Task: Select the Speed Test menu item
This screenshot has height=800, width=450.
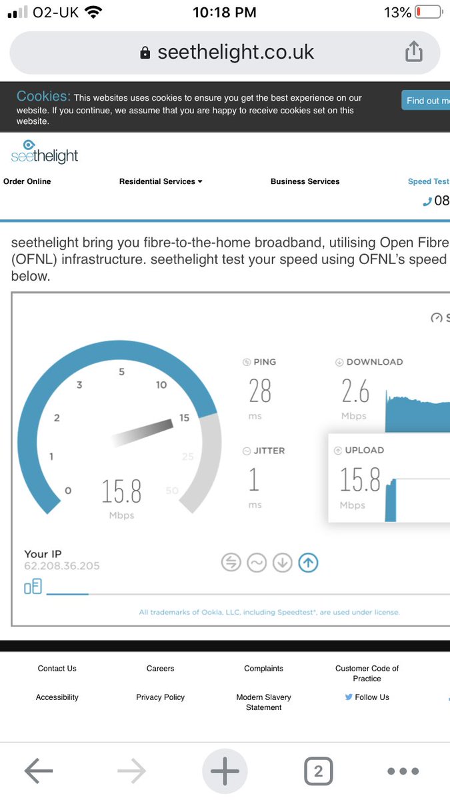Action: pos(429,181)
